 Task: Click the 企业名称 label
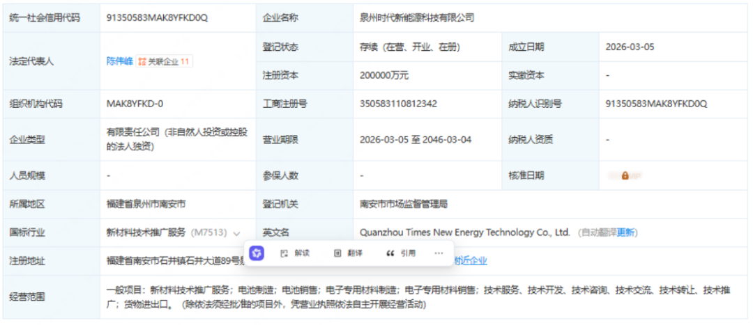tap(280, 18)
